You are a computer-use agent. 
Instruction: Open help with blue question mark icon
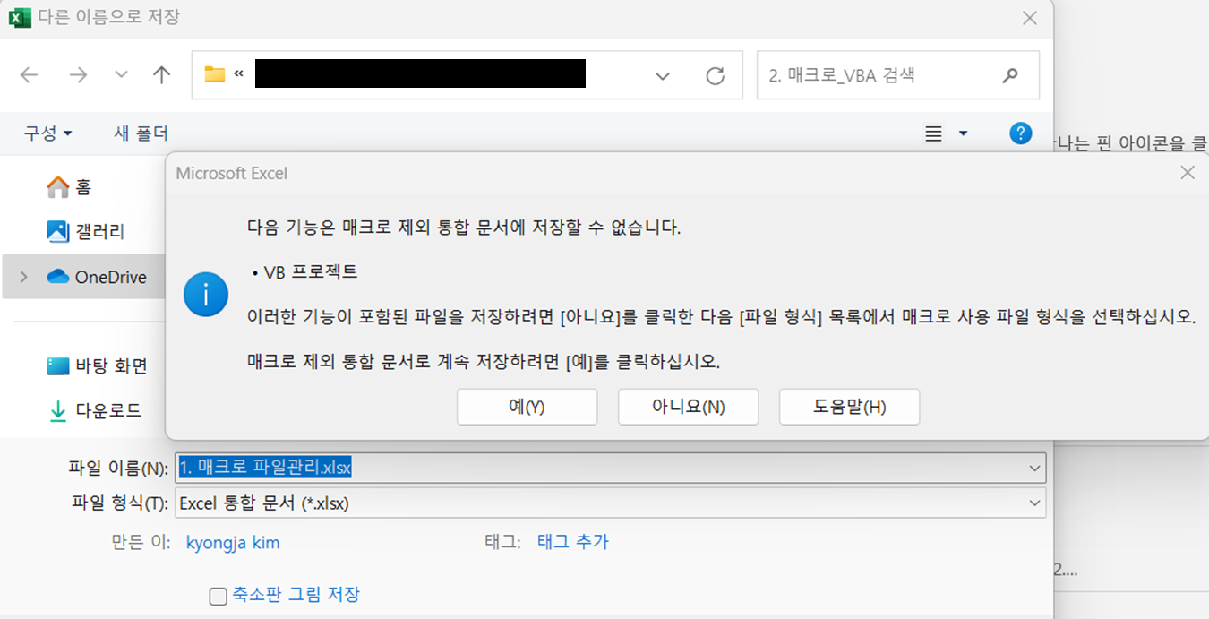1020,133
